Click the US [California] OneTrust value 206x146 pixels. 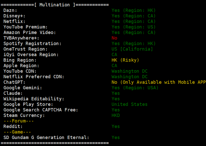click(x=132, y=49)
